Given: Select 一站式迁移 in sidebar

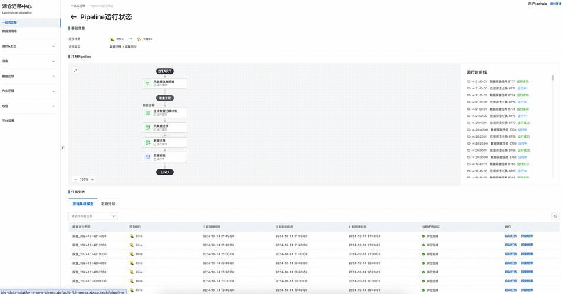Looking at the screenshot, I should pyautogui.click(x=30, y=22).
